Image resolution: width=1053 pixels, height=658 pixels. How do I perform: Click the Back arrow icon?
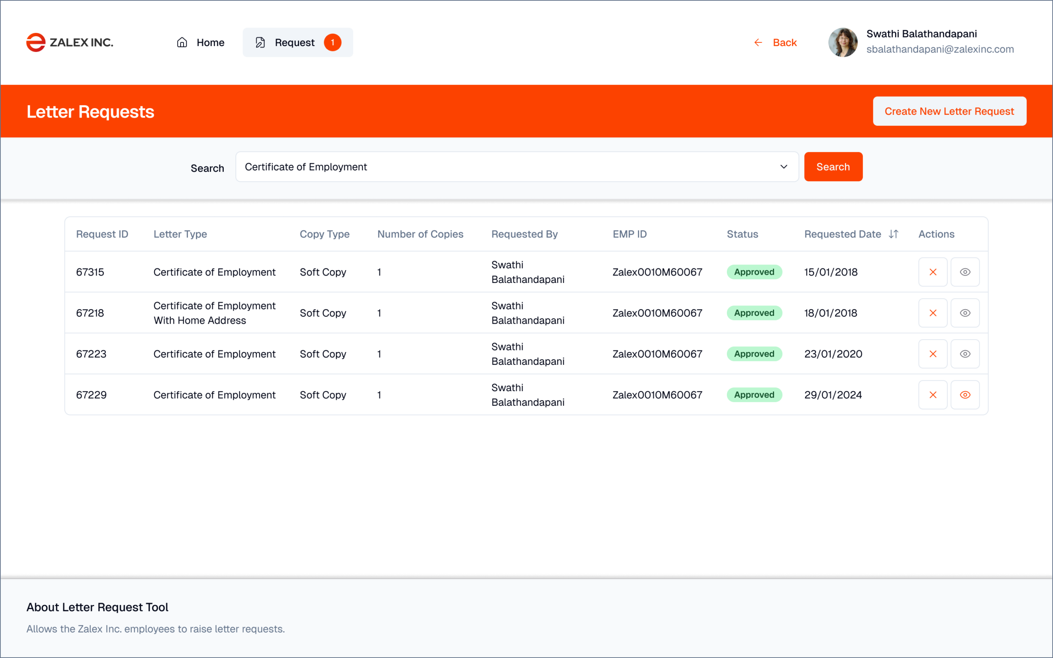758,42
